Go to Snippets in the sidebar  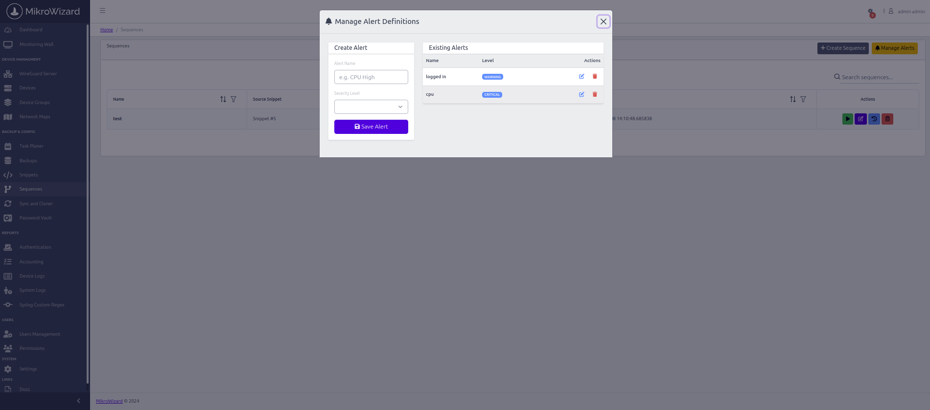(28, 175)
